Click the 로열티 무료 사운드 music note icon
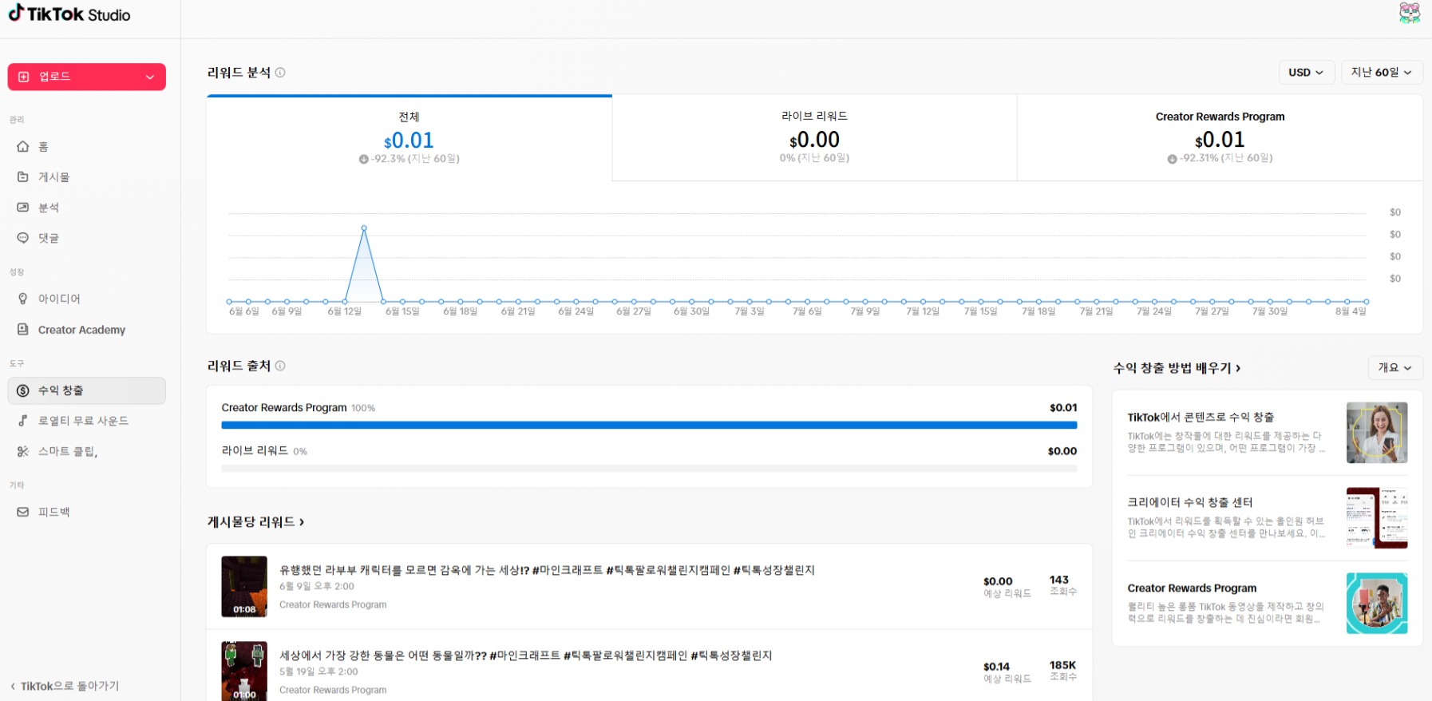 pyautogui.click(x=23, y=421)
